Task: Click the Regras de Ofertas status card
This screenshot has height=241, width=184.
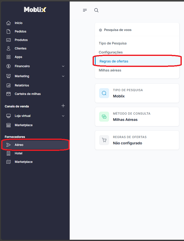Action: [x=137, y=140]
